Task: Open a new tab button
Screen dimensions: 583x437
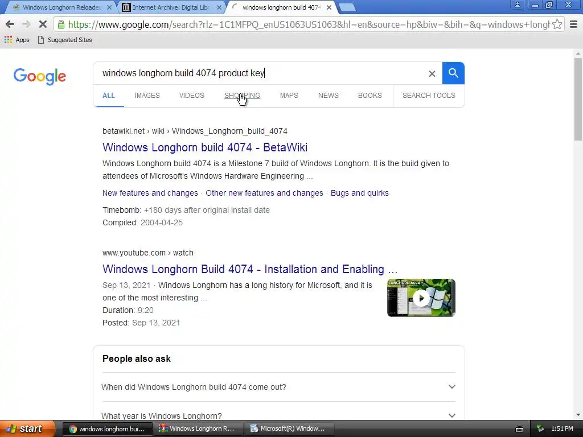Action: (x=347, y=7)
